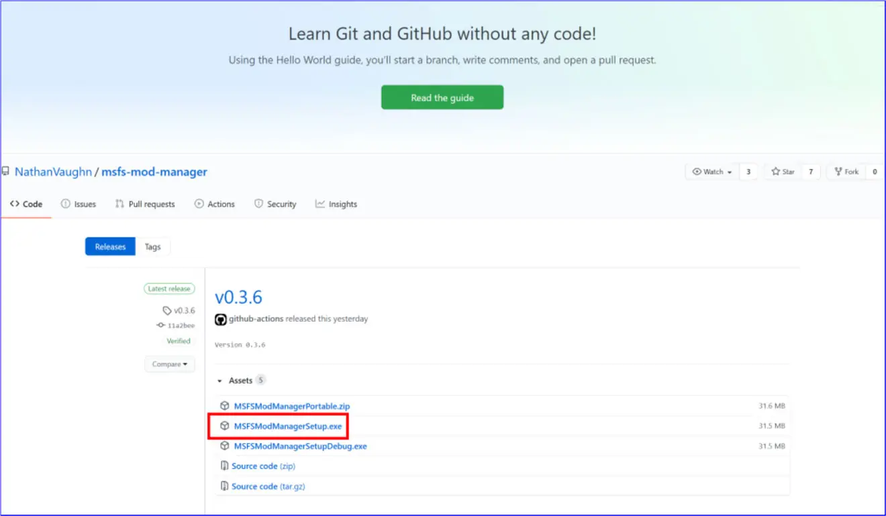Screen dimensions: 886x516
Task: Click the Read the guide button
Action: pyautogui.click(x=442, y=97)
